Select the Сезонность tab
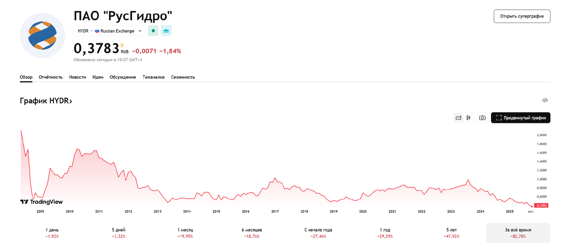Screen dimensions: 566x250 pos(183,77)
